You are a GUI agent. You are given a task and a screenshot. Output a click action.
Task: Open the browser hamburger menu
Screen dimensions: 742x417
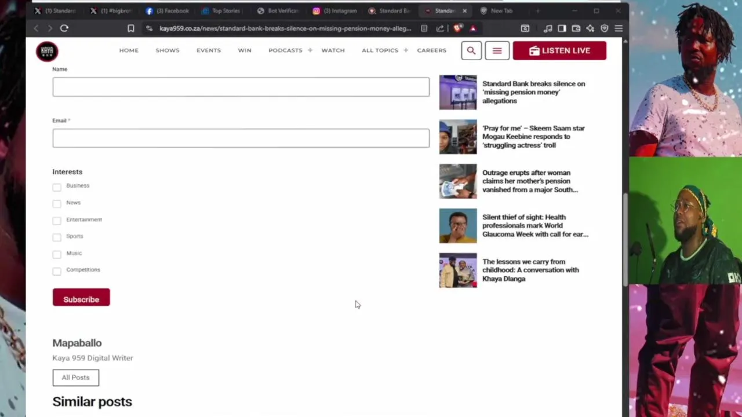[619, 28]
